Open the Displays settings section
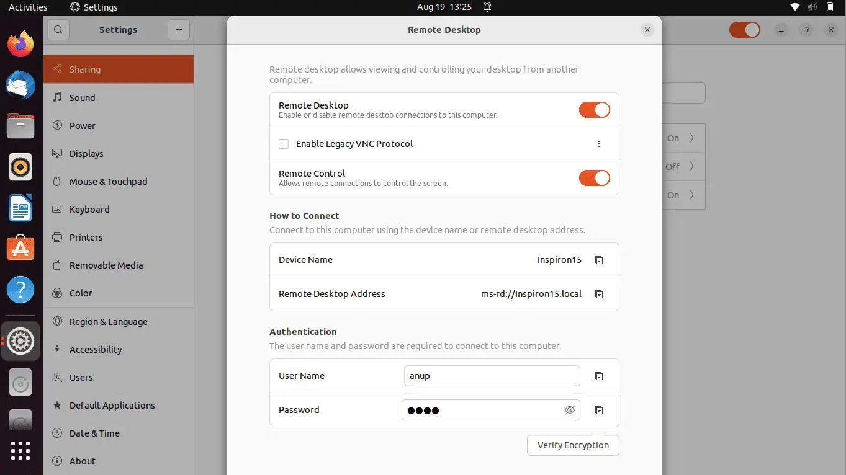 (86, 153)
